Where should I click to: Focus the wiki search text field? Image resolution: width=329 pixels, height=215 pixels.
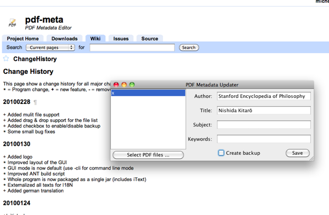(132, 48)
